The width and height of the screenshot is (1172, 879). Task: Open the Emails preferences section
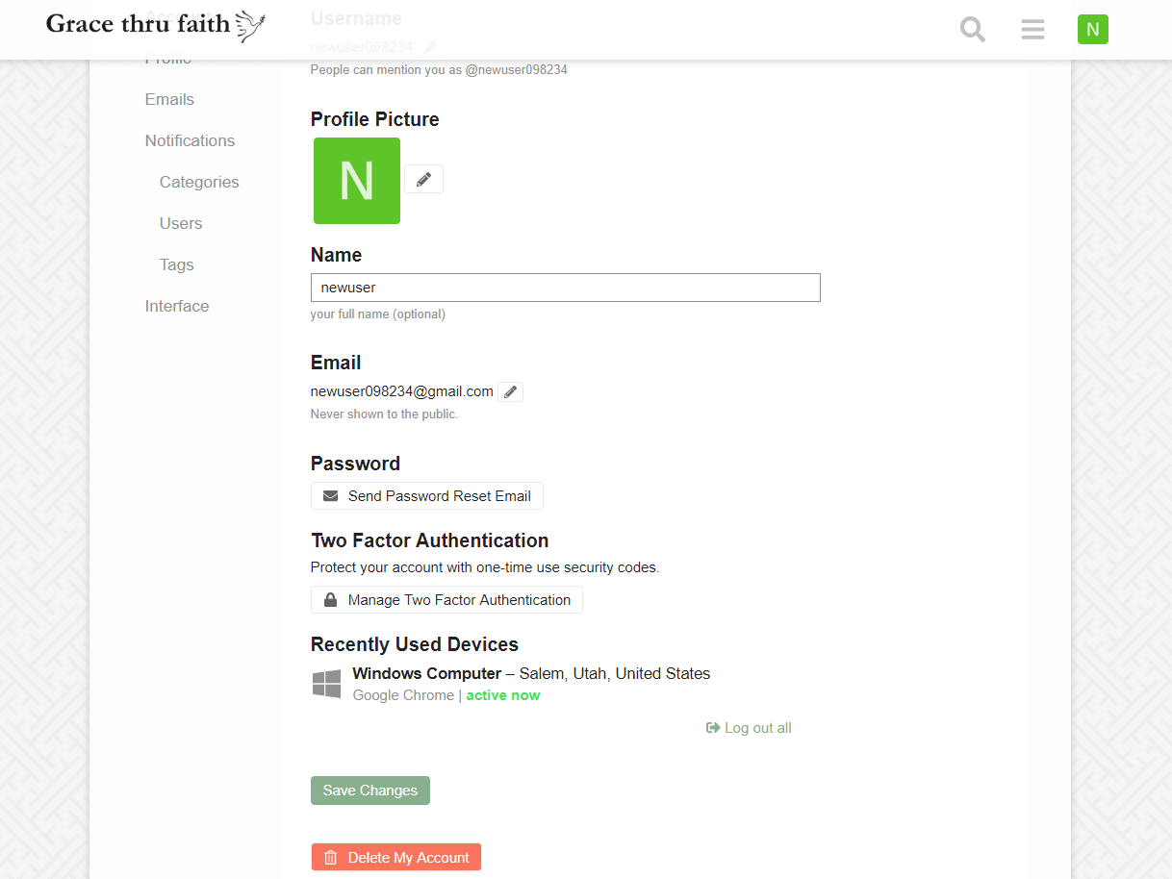pos(169,99)
